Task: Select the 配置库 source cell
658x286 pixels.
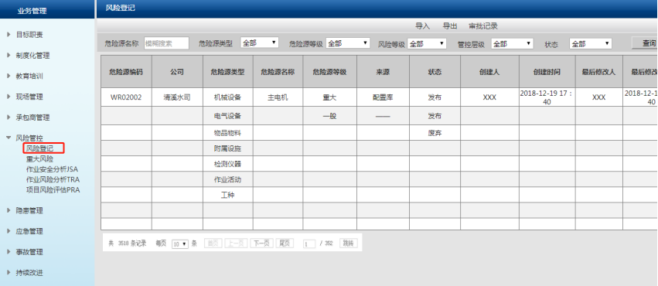Action: (384, 97)
